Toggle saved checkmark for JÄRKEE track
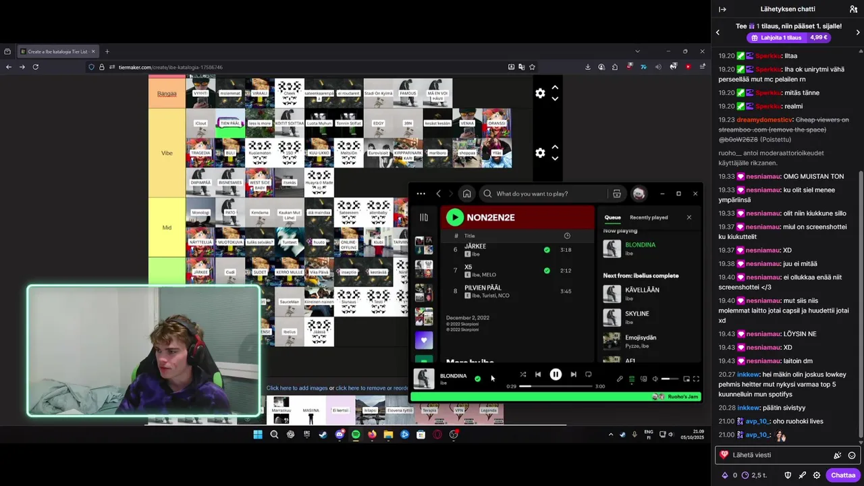The height and width of the screenshot is (486, 864). [547, 250]
